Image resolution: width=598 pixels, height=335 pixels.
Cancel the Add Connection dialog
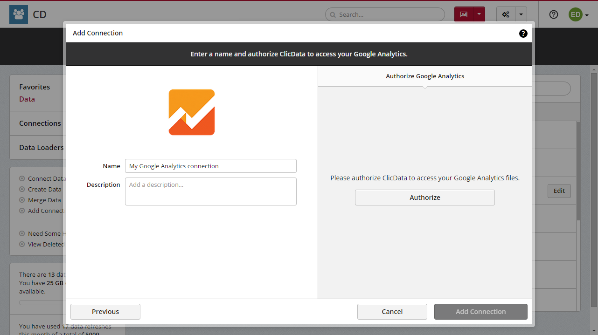(392, 312)
